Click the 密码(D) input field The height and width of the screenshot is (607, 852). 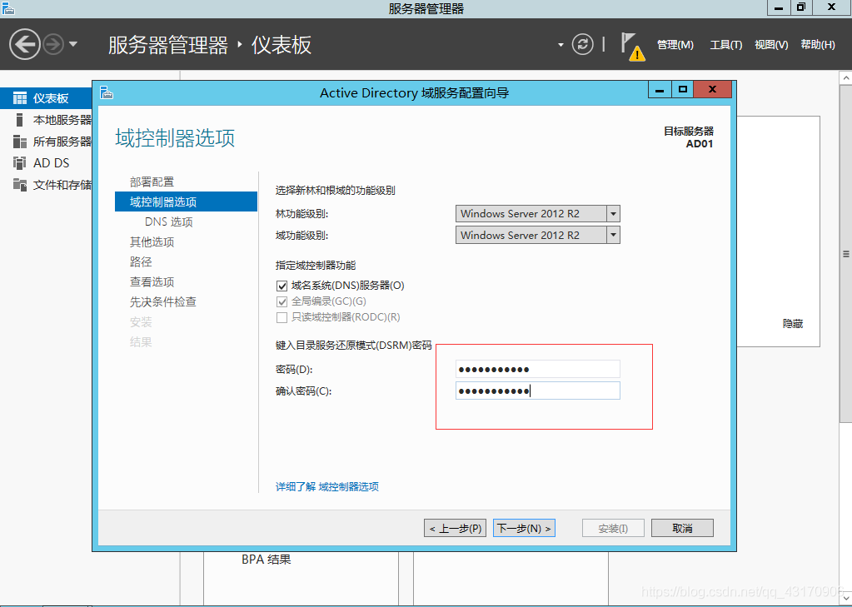(x=537, y=370)
